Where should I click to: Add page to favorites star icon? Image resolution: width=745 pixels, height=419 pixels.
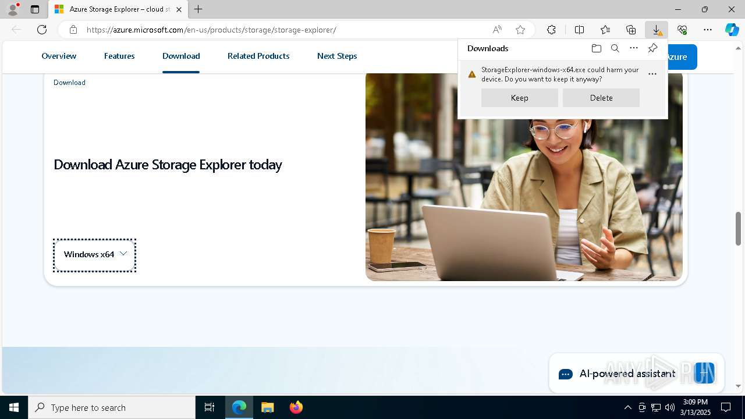point(520,30)
